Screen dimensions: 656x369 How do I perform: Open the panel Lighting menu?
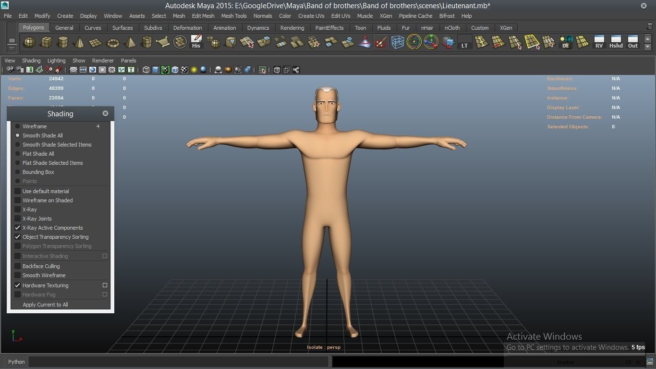[56, 61]
